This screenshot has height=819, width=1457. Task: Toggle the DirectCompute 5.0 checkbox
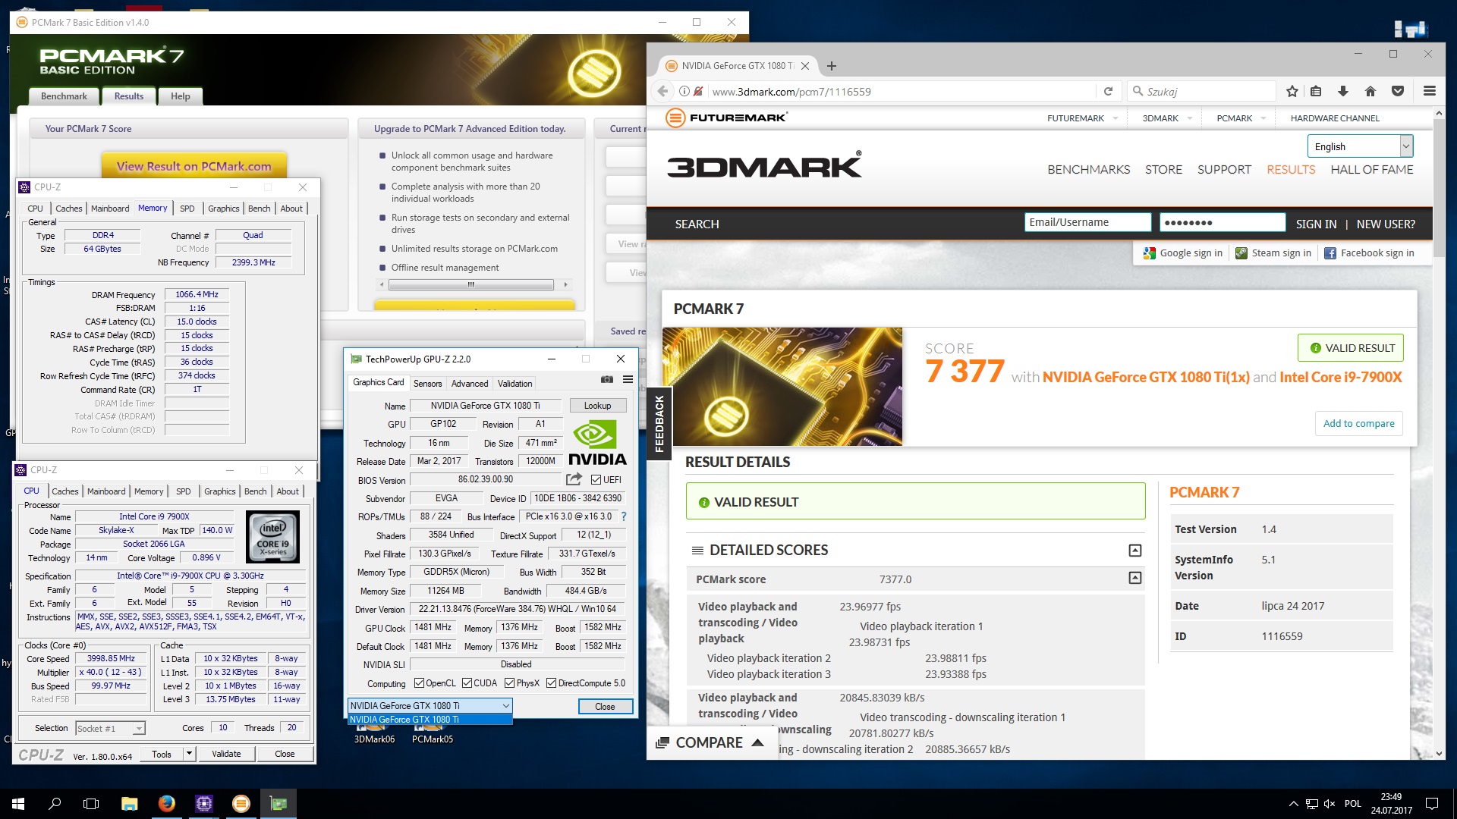point(551,683)
